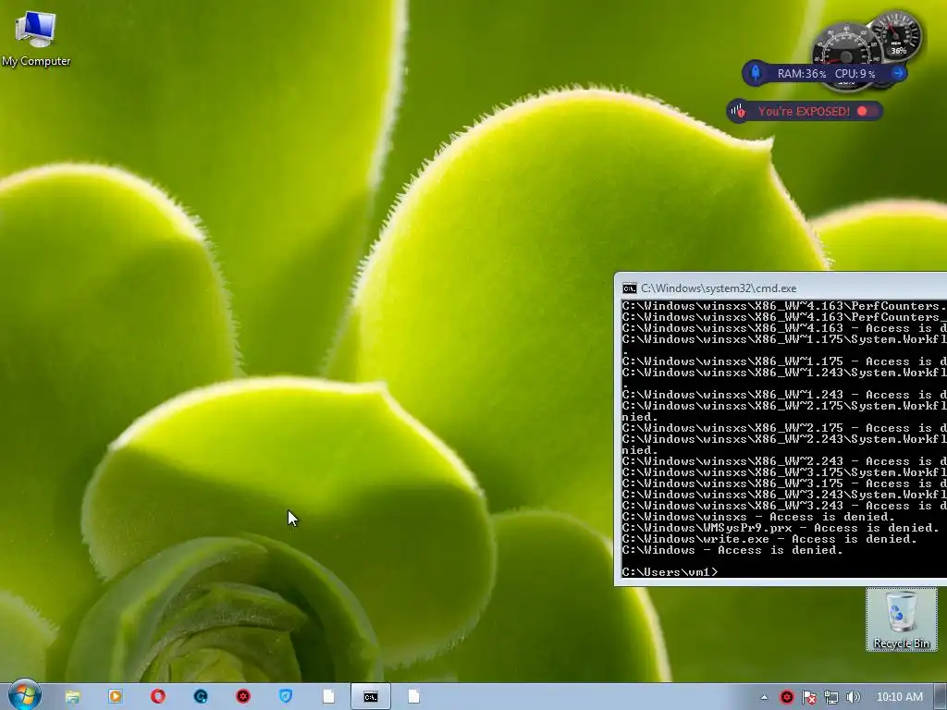Toggle the You're EXPOSED protection switch

(x=867, y=111)
